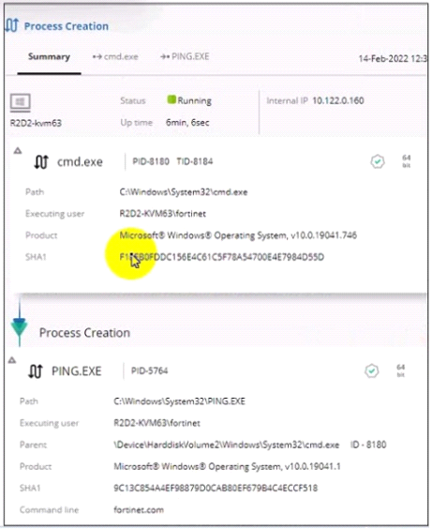
Task: Click the PING.EXE process name heading
Action: coord(77,371)
